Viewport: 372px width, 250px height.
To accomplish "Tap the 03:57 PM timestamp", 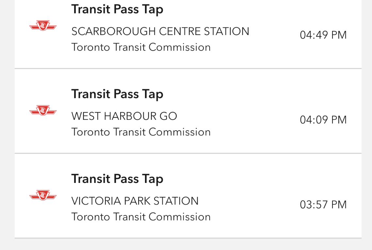I will pos(323,205).
